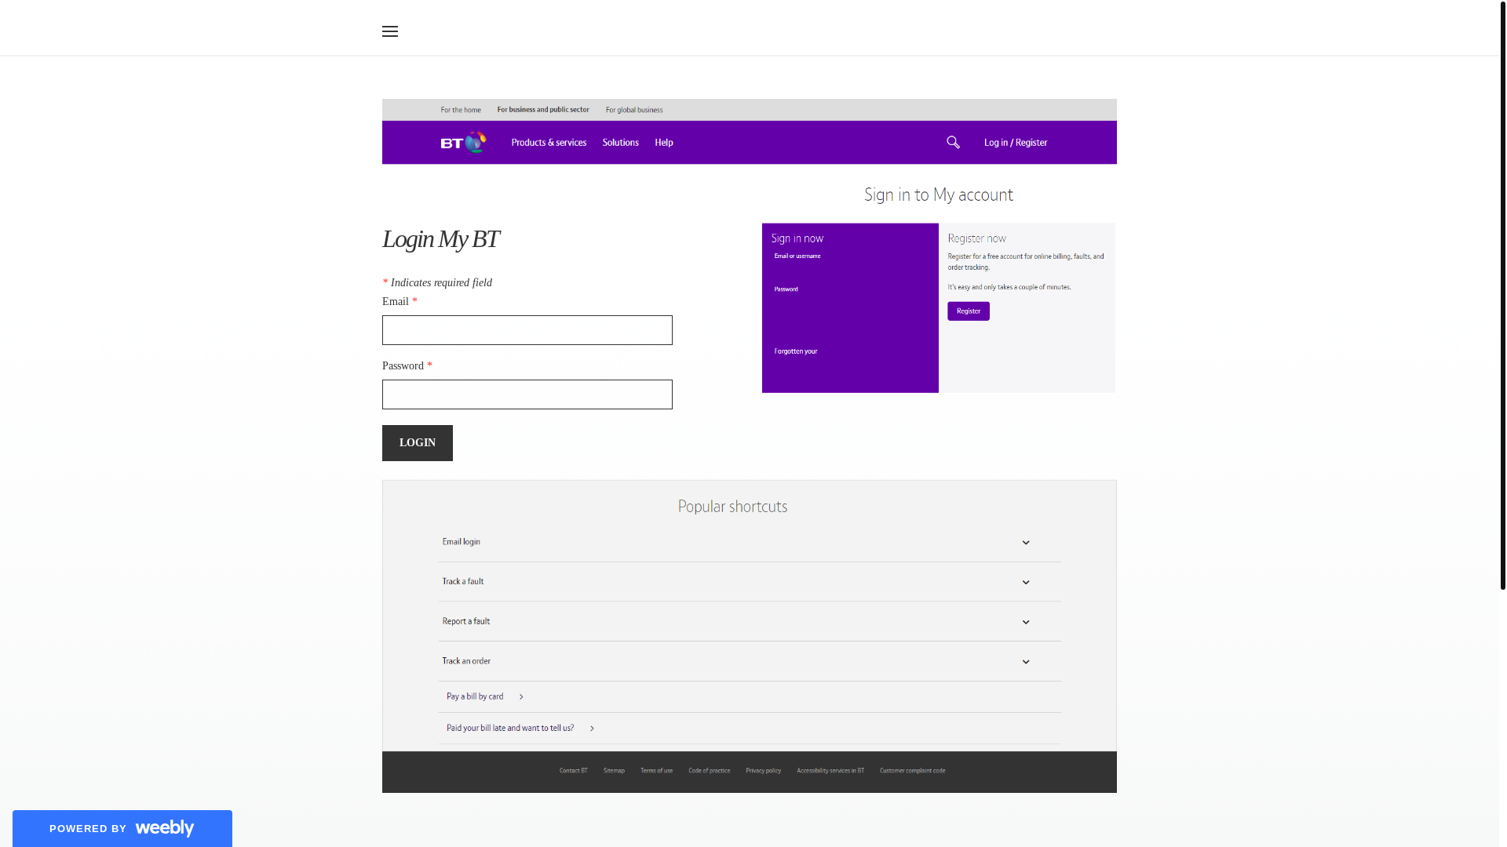Select the For global business tab
The height and width of the screenshot is (847, 1507).
(x=634, y=110)
